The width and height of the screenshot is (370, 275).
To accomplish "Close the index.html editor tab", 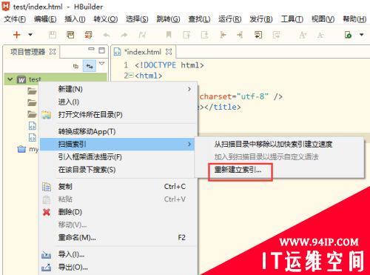I will pos(169,52).
